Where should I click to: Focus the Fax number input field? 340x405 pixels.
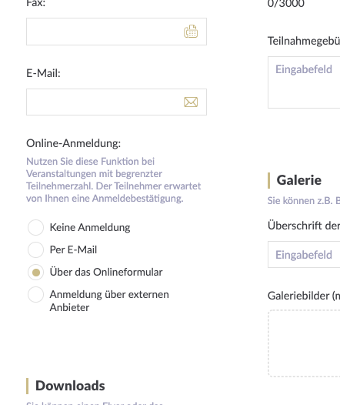point(116,32)
